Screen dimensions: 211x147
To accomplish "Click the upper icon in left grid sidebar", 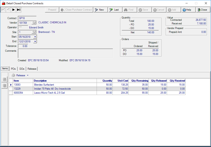I will (5, 80).
